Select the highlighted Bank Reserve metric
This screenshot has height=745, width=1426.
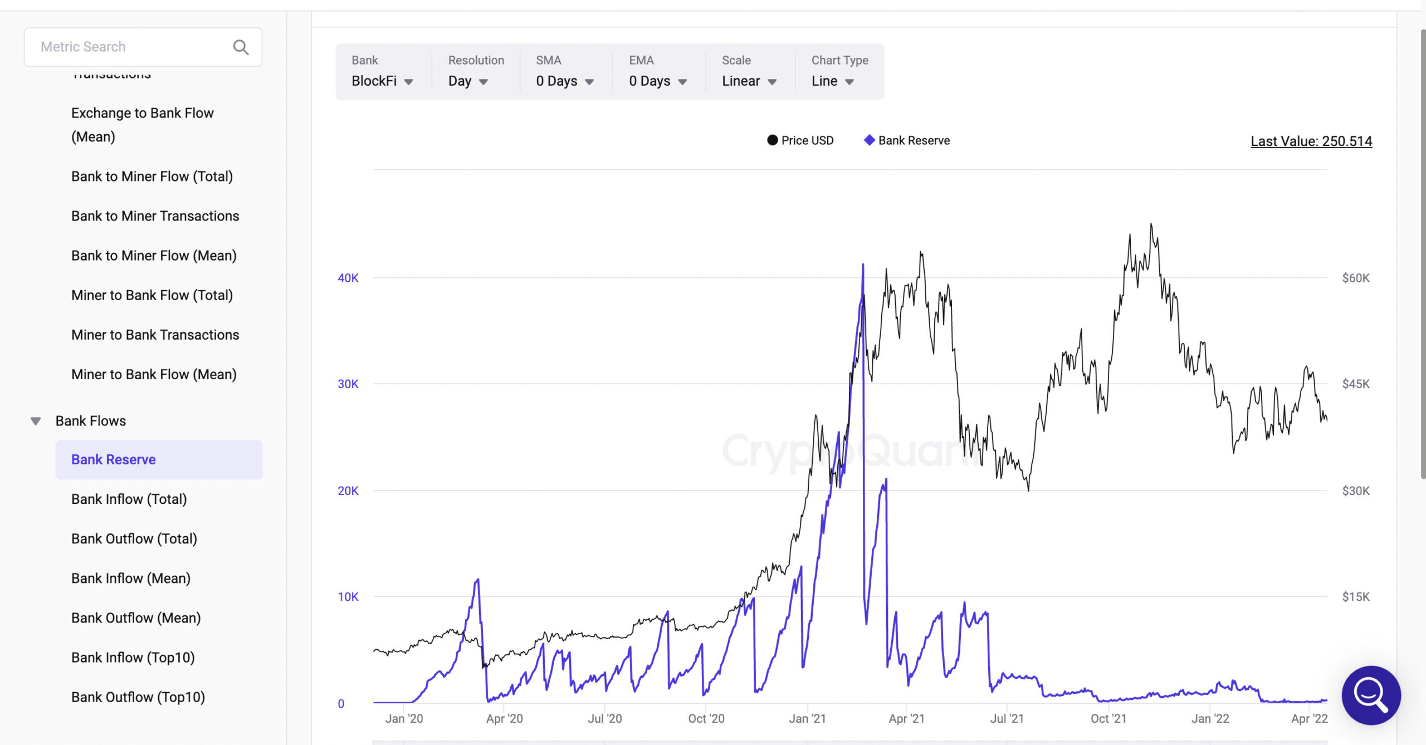[159, 460]
